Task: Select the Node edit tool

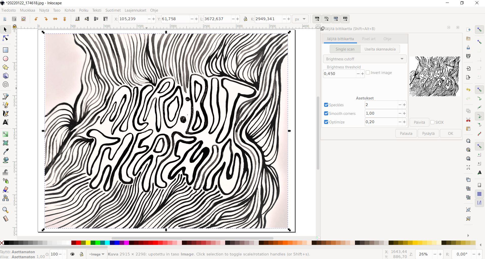Action: pyautogui.click(x=5, y=38)
